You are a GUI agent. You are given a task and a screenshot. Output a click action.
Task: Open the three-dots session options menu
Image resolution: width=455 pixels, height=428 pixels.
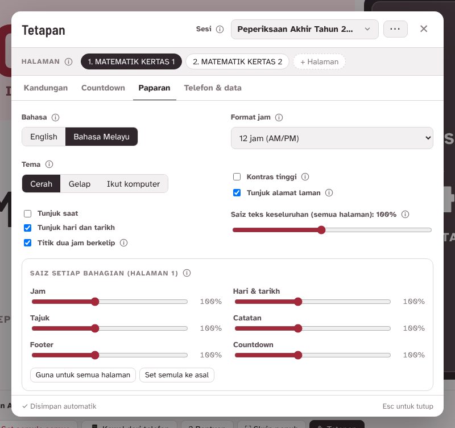tap(395, 29)
